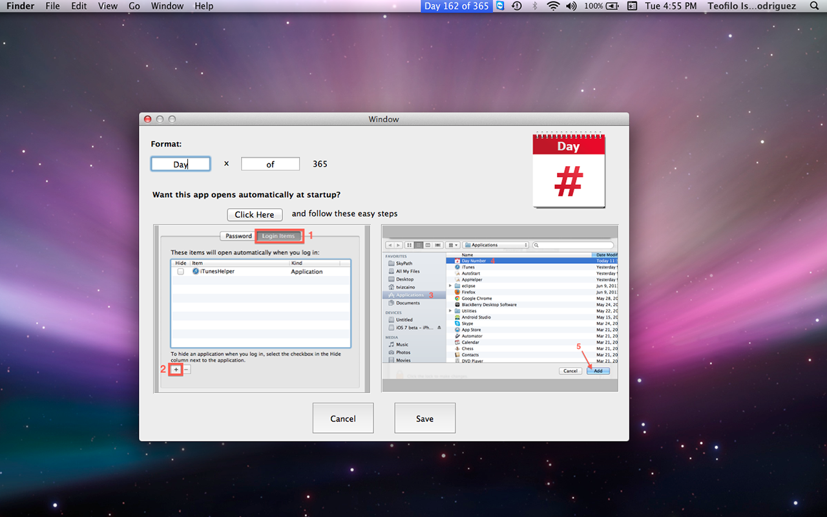827x517 pixels.
Task: Open the Applications folder path dropdown
Action: pos(496,245)
